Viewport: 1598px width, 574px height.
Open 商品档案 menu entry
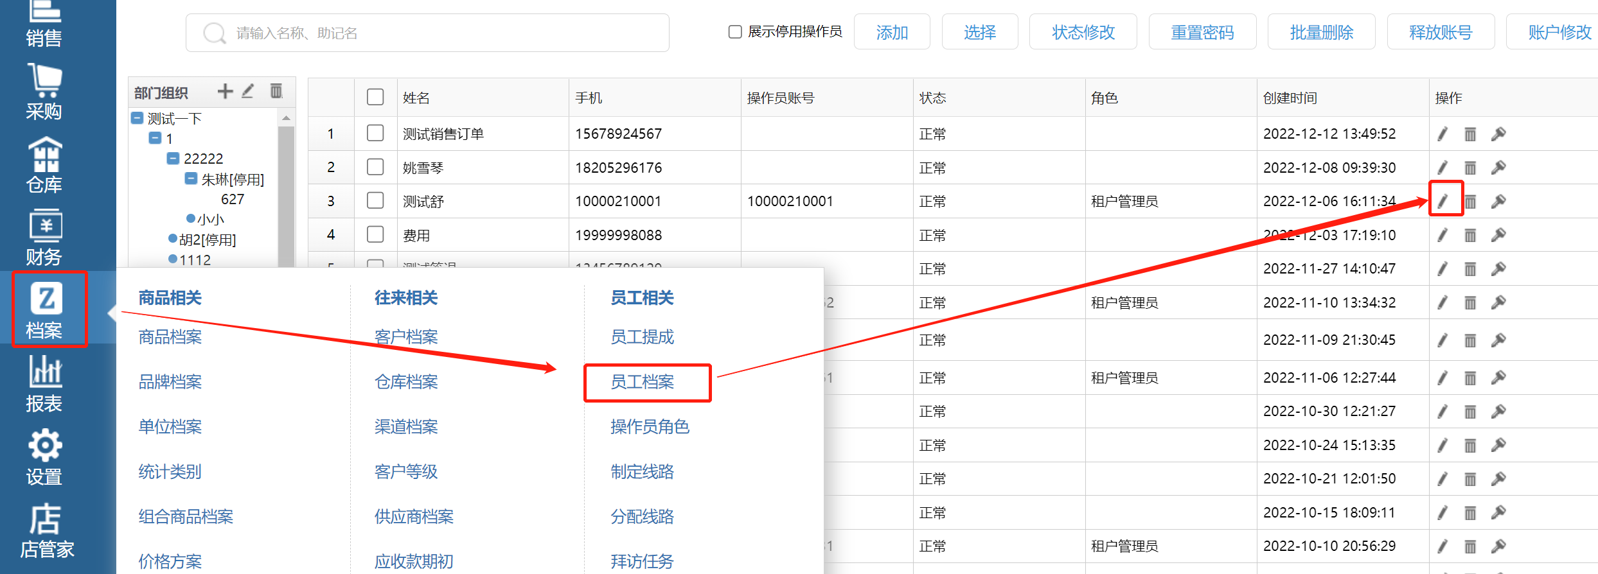tap(170, 337)
